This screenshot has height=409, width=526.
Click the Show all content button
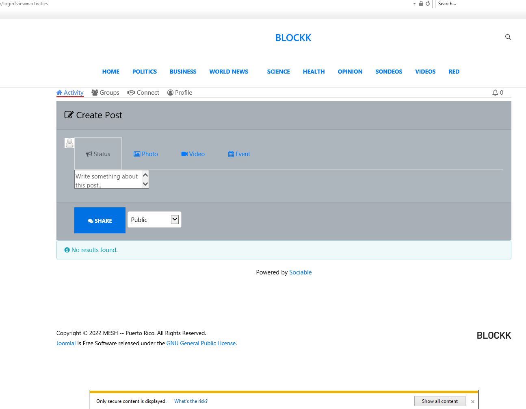tap(439, 401)
